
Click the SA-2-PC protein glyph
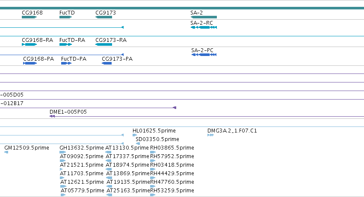click(x=204, y=55)
